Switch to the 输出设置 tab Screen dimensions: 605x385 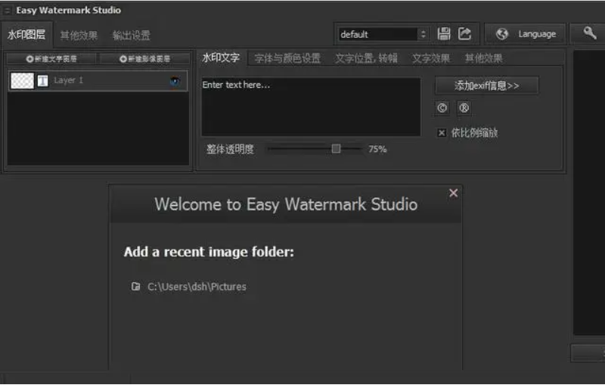(x=131, y=36)
